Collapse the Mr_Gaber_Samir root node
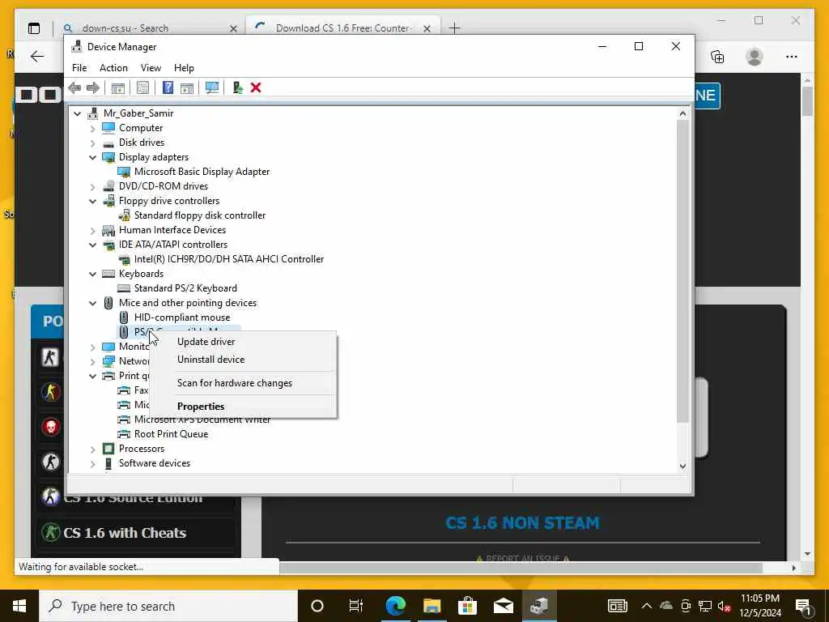The height and width of the screenshot is (622, 829). tap(78, 113)
